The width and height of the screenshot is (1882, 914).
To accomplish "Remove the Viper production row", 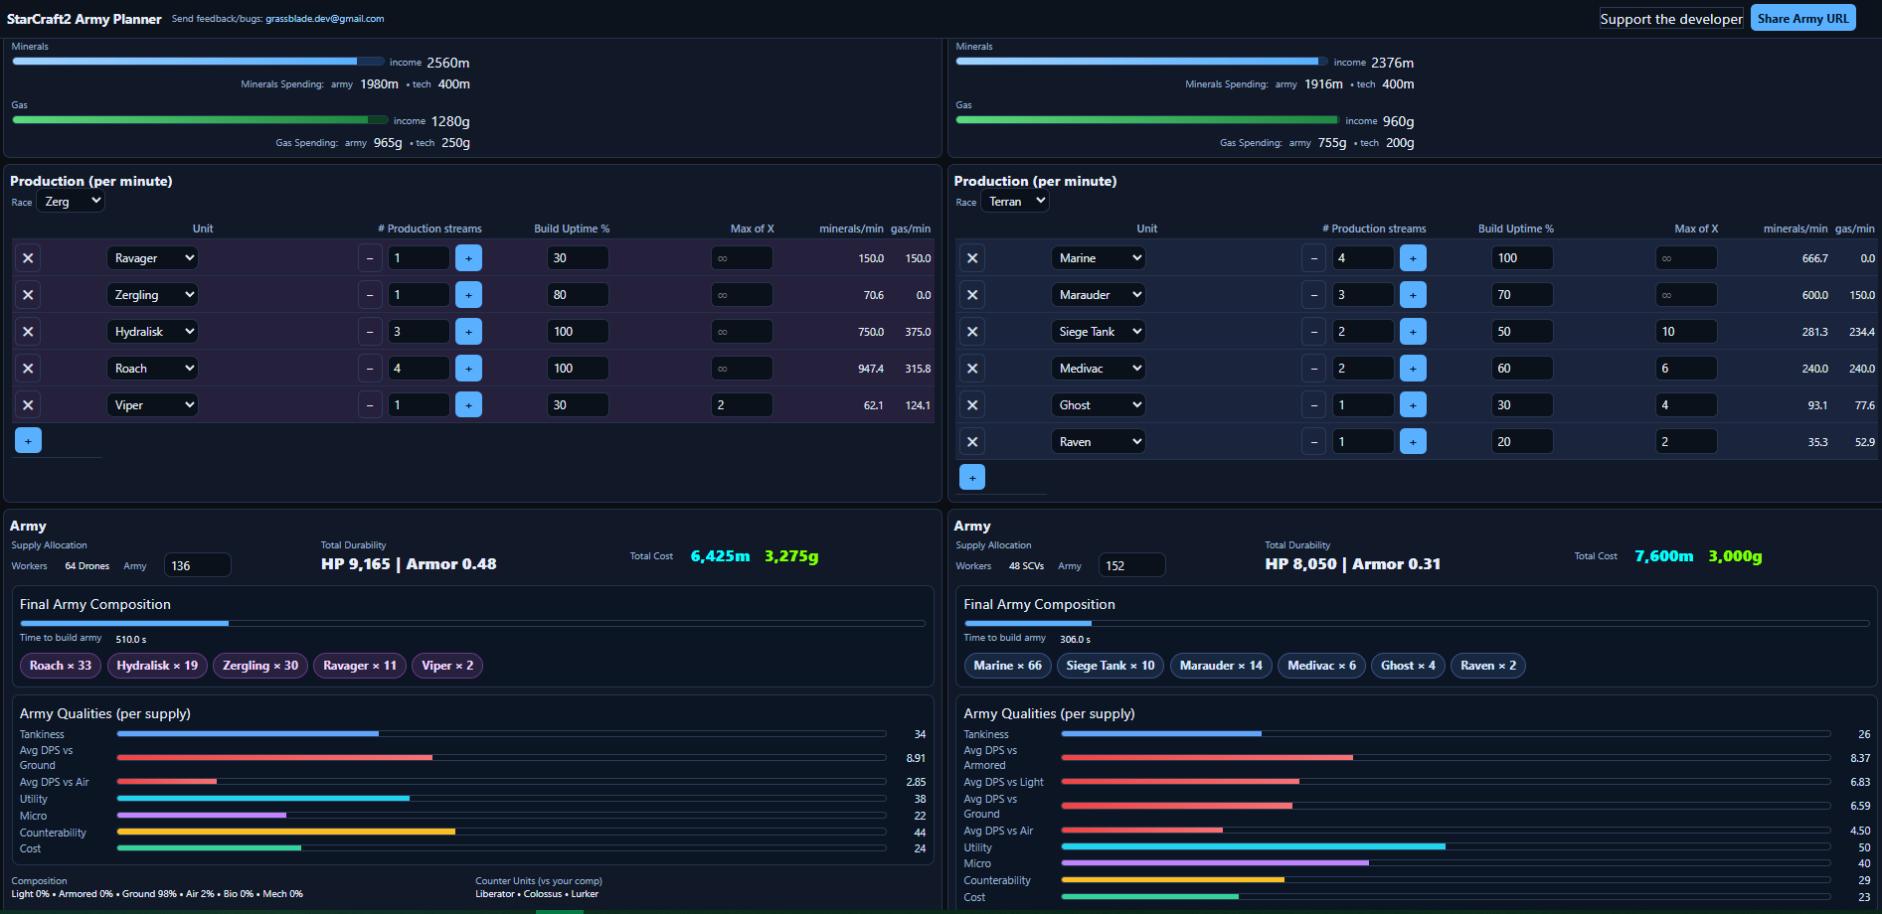I will click(28, 404).
